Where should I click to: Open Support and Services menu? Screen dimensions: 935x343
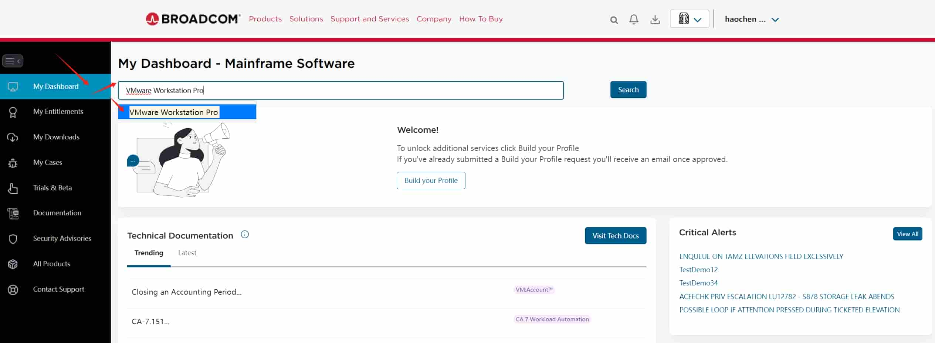pos(370,19)
